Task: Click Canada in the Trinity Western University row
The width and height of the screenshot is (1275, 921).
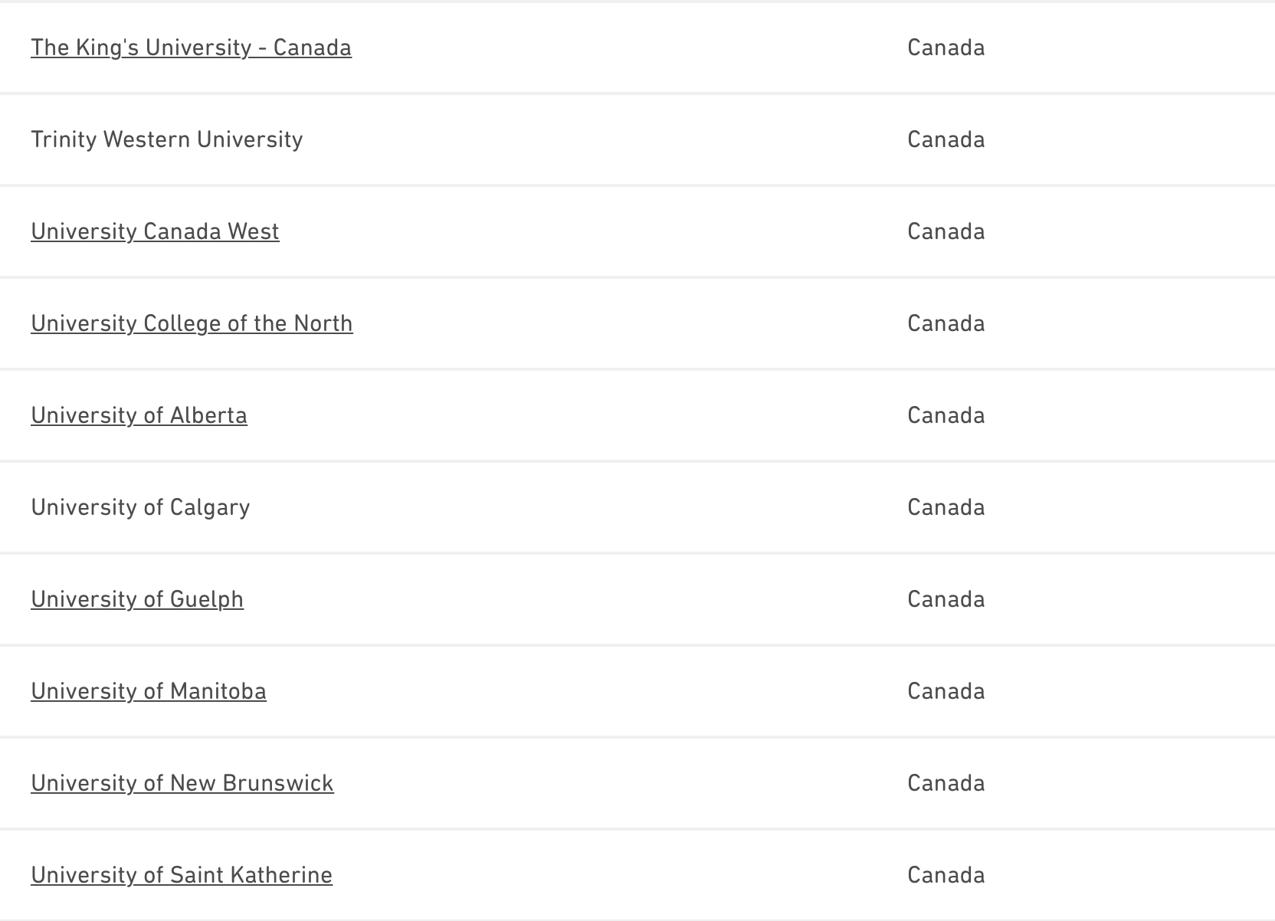Action: [x=946, y=139]
